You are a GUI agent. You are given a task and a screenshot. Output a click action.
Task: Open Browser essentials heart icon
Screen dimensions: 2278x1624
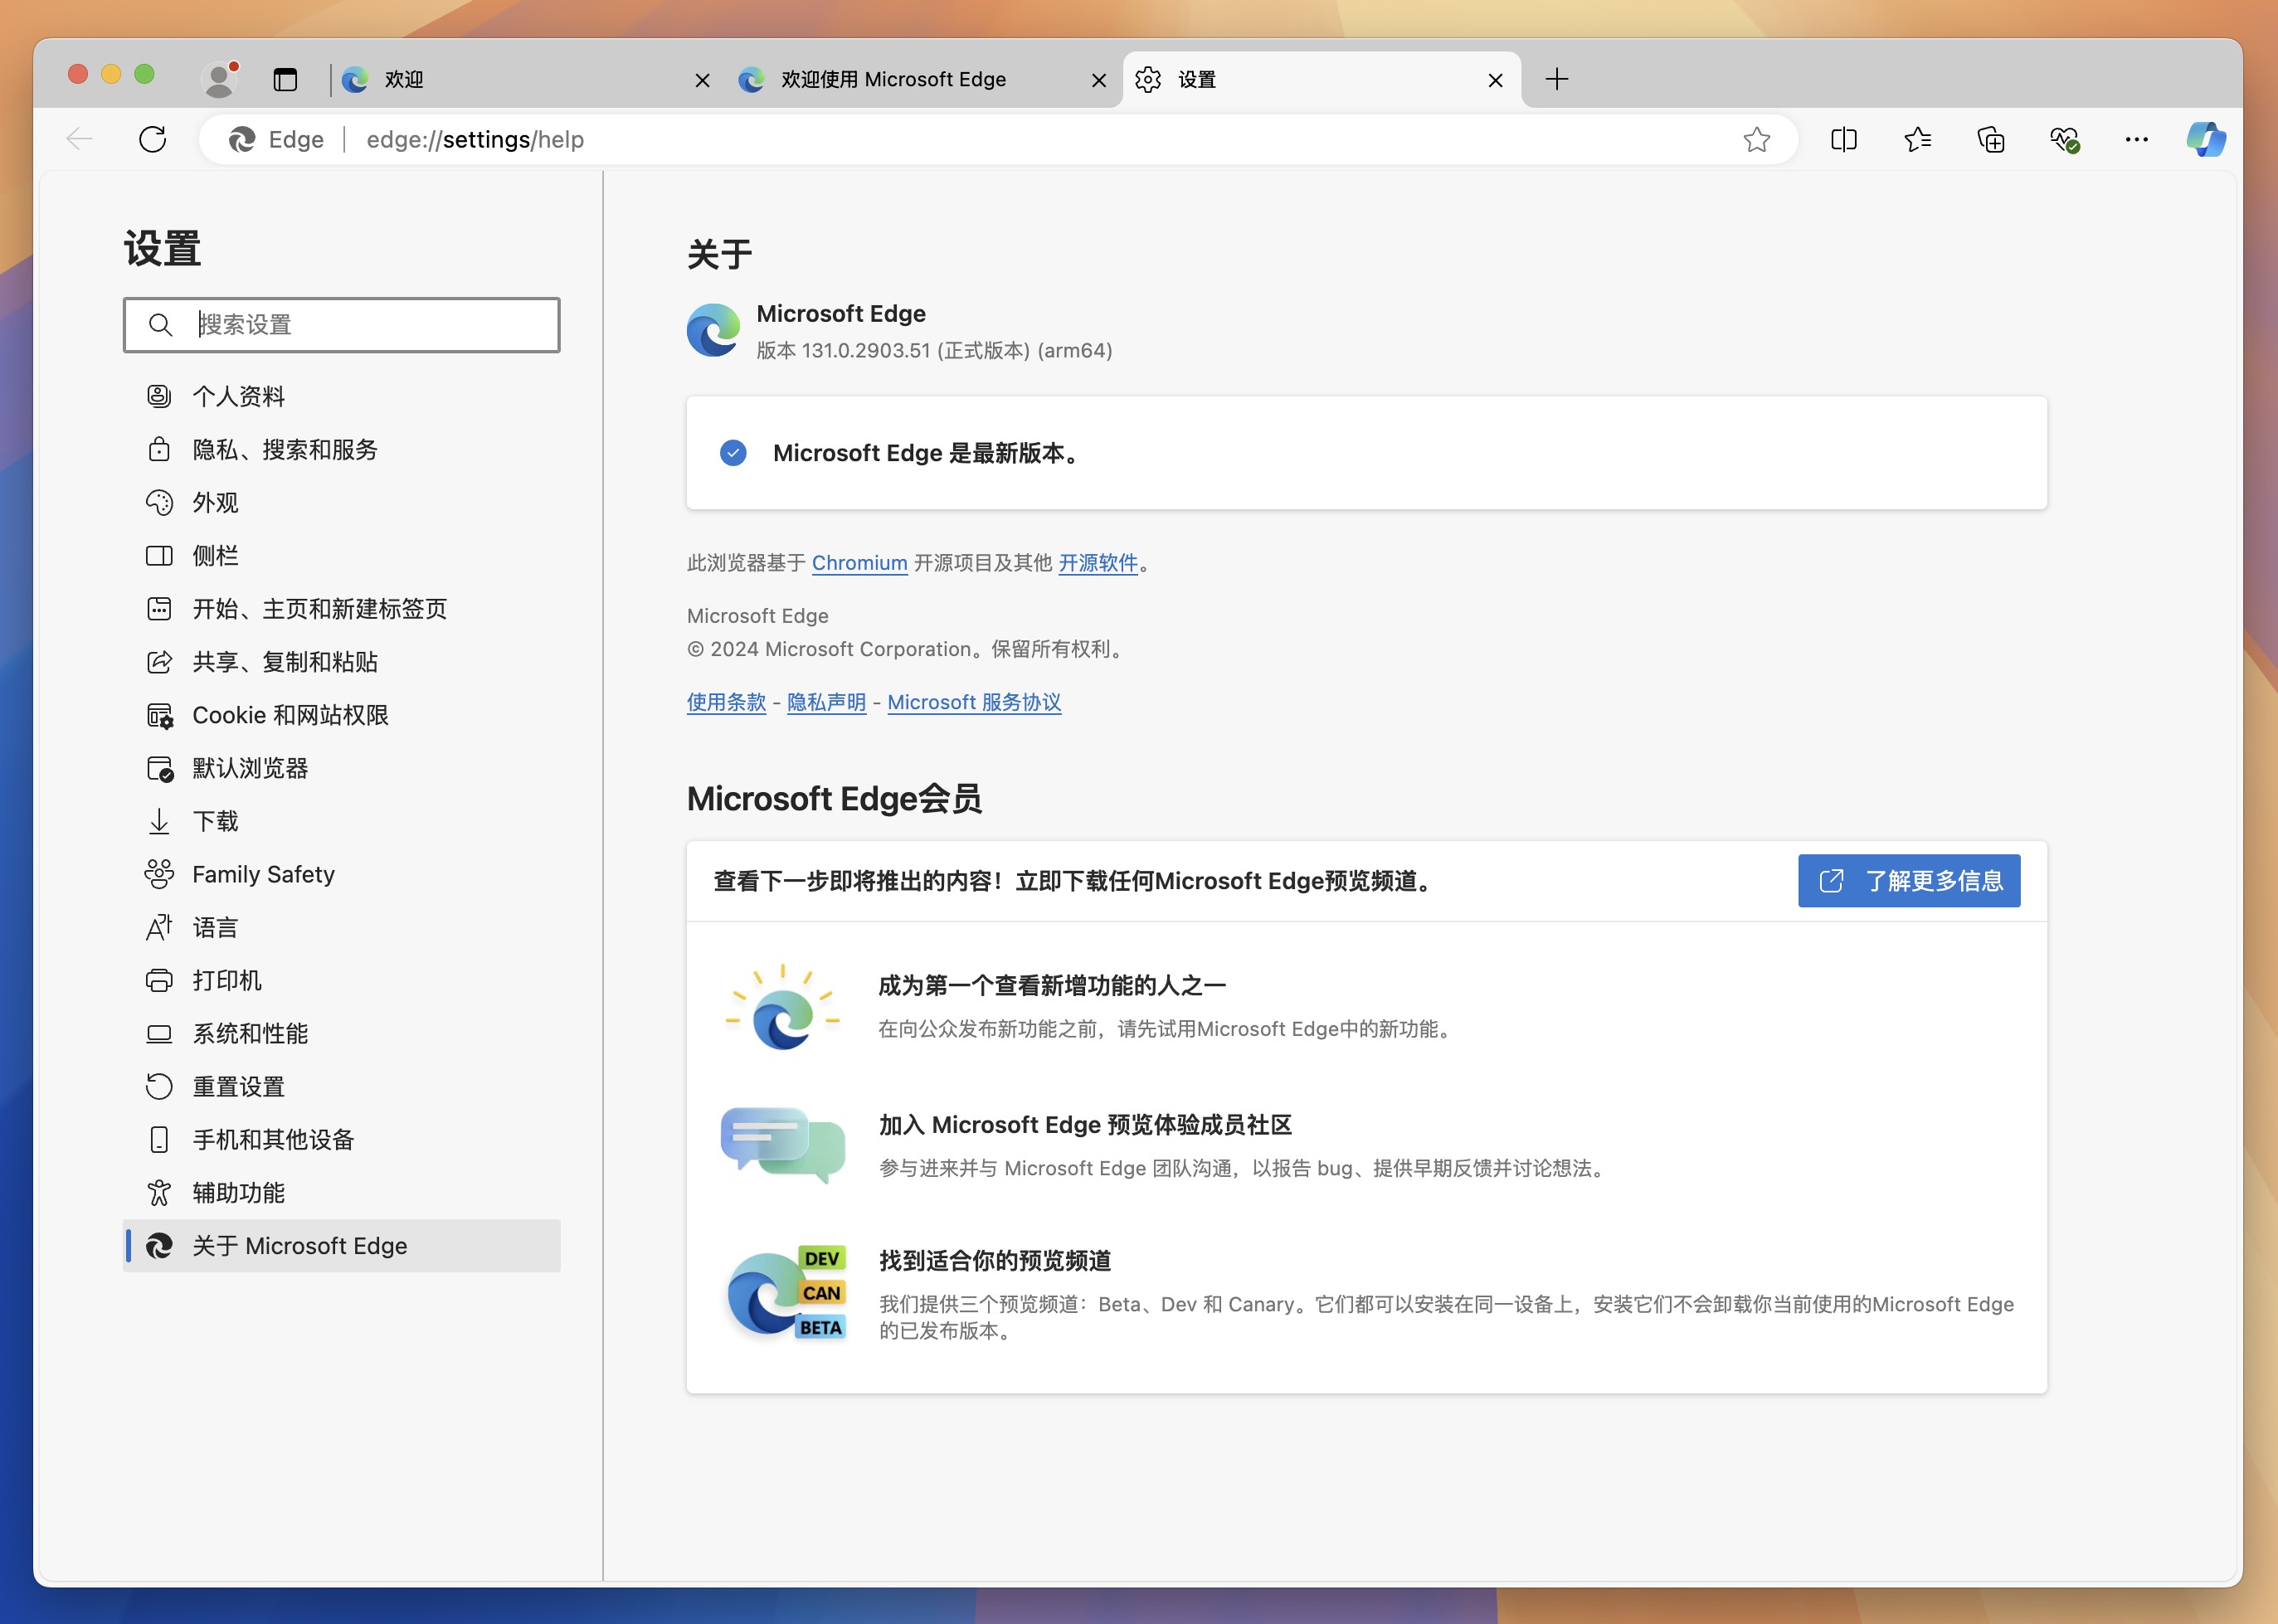(2064, 139)
